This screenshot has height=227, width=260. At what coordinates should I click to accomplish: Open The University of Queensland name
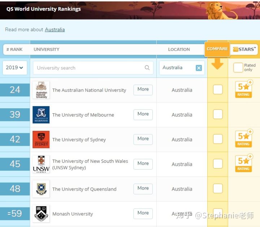coord(84,189)
